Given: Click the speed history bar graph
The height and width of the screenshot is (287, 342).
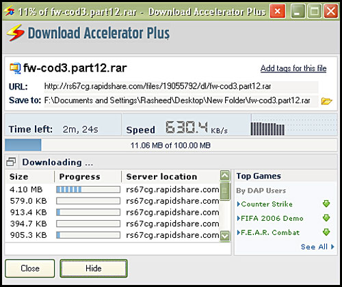Looking at the screenshot, I should pos(267,129).
